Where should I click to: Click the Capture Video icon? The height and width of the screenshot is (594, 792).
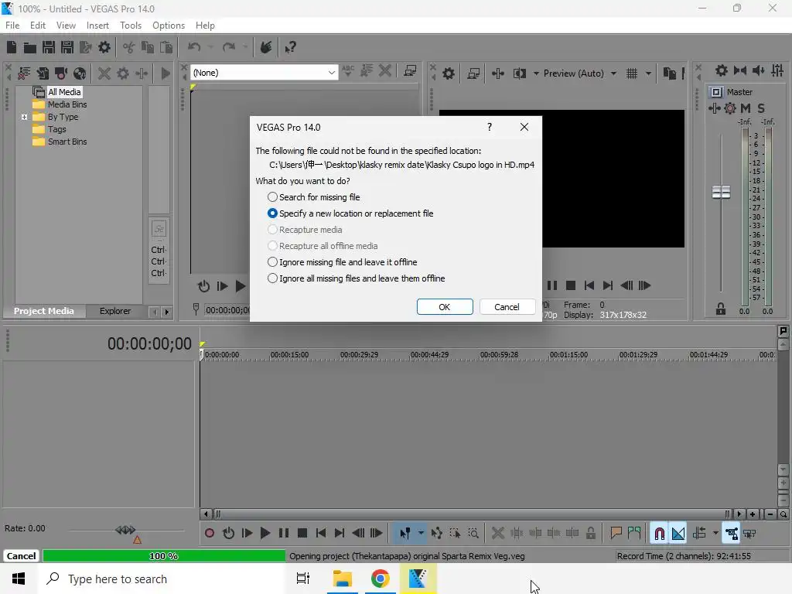click(61, 73)
